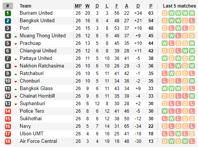The height and width of the screenshot is (147, 198).
Task: Click green up arrow beside Bangkok Glass
Action: point(16,89)
